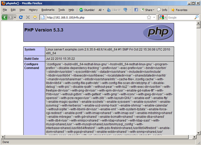Open the Bookmarks menu
This screenshot has width=201, height=145.
tap(48, 10)
